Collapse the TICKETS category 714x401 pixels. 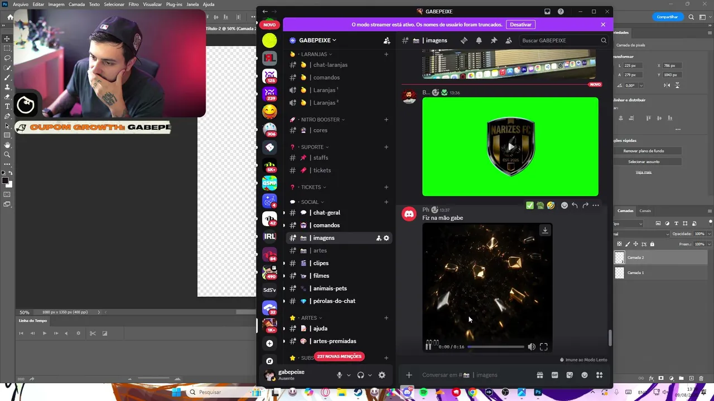(x=313, y=187)
